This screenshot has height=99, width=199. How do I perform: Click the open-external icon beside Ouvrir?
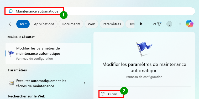point(103,94)
